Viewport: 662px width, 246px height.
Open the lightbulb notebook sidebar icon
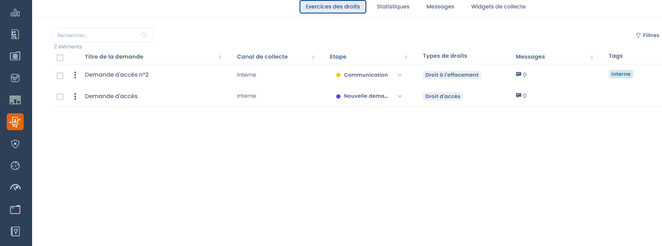coord(15,231)
